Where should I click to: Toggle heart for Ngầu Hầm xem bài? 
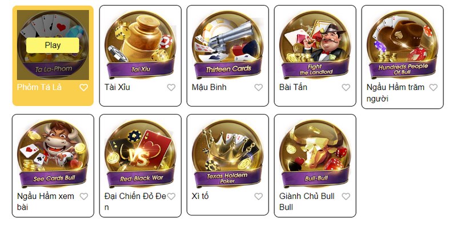(83, 196)
